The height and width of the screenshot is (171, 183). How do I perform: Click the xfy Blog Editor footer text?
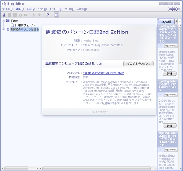(100, 112)
